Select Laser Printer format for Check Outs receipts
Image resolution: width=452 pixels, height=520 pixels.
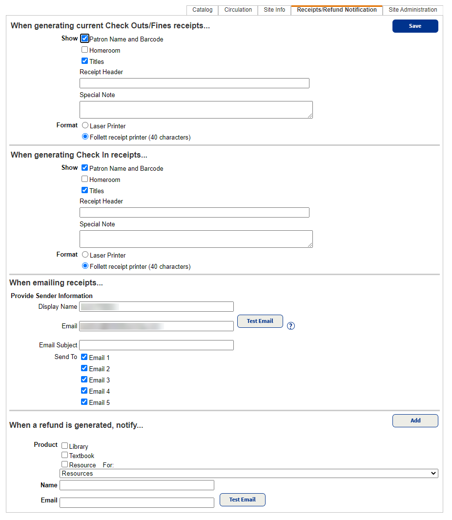85,125
